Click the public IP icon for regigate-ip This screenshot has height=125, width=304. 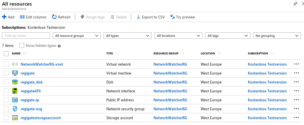tap(15, 100)
